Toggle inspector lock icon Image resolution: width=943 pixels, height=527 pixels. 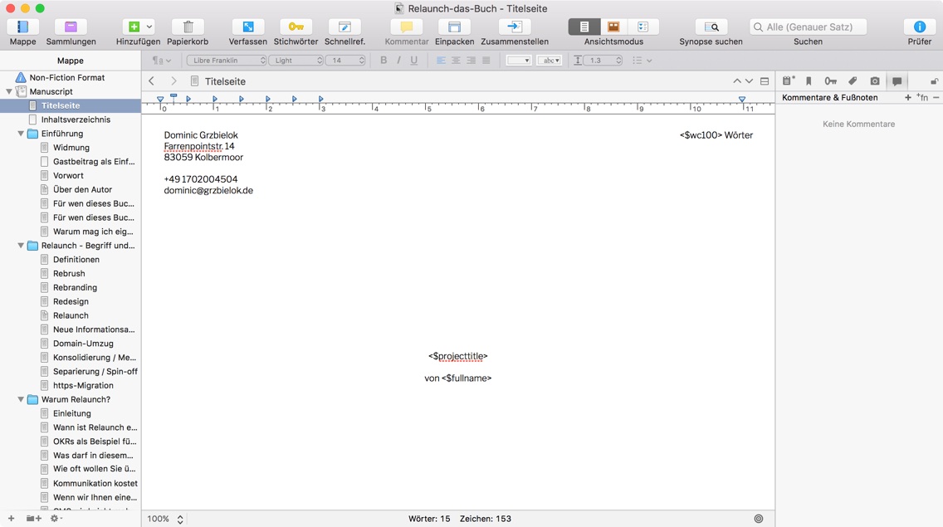(934, 81)
